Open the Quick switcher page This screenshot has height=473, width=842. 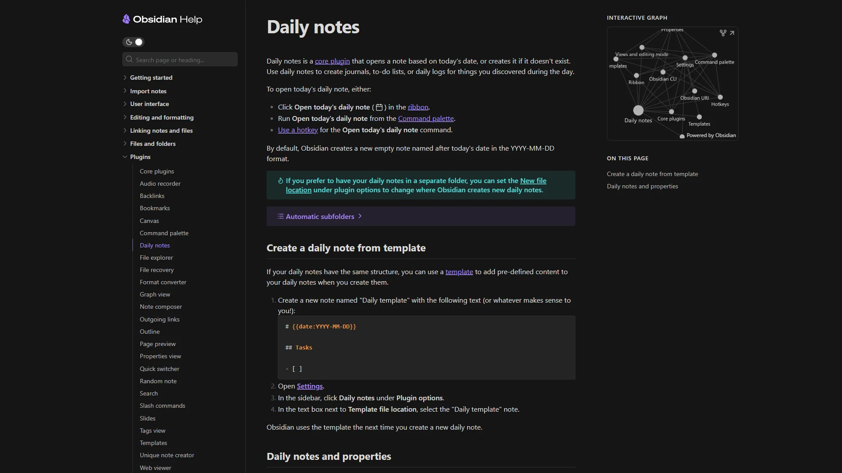(159, 369)
